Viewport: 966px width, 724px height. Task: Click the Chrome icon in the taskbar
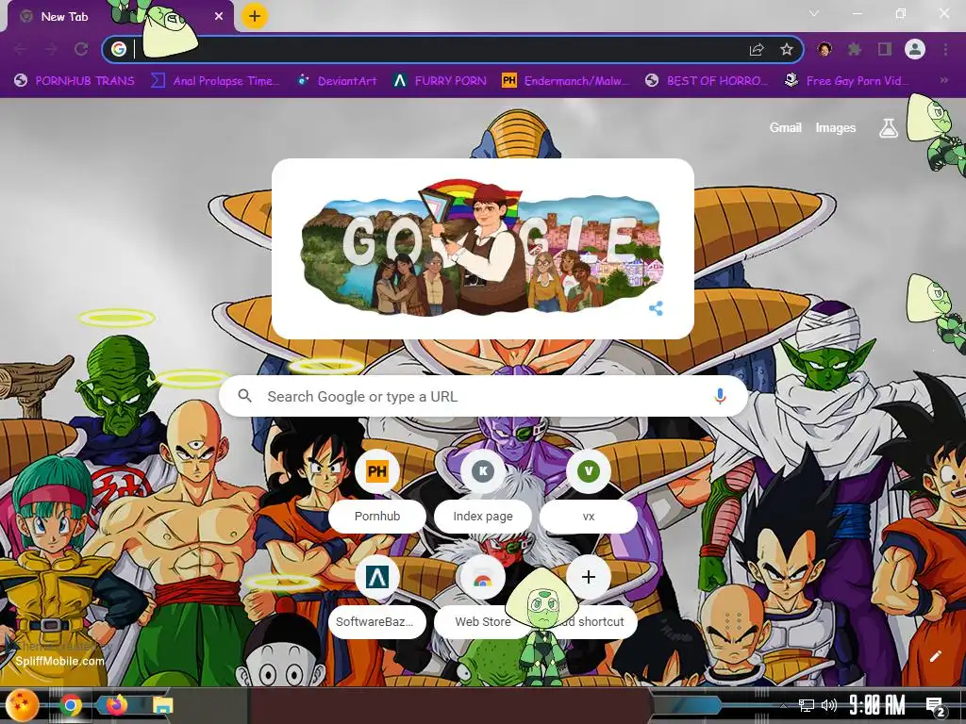click(x=71, y=705)
